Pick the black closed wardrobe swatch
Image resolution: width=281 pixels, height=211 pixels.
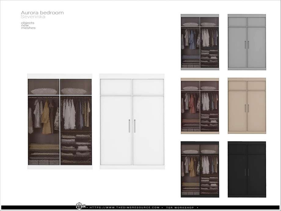coord(247,170)
